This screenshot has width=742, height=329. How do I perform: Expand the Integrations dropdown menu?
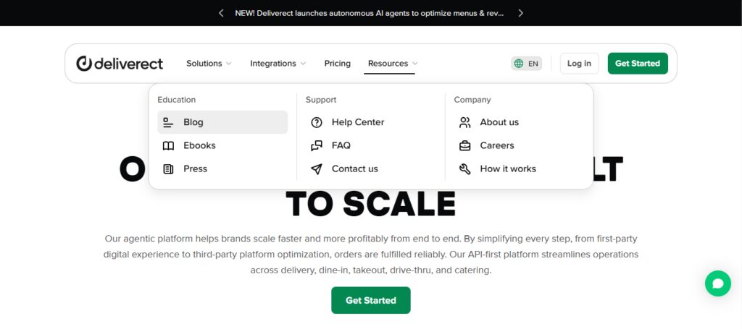pyautogui.click(x=278, y=63)
